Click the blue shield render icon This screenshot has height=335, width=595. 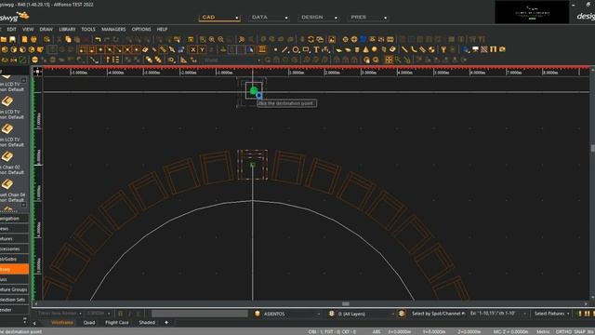[x=364, y=39]
